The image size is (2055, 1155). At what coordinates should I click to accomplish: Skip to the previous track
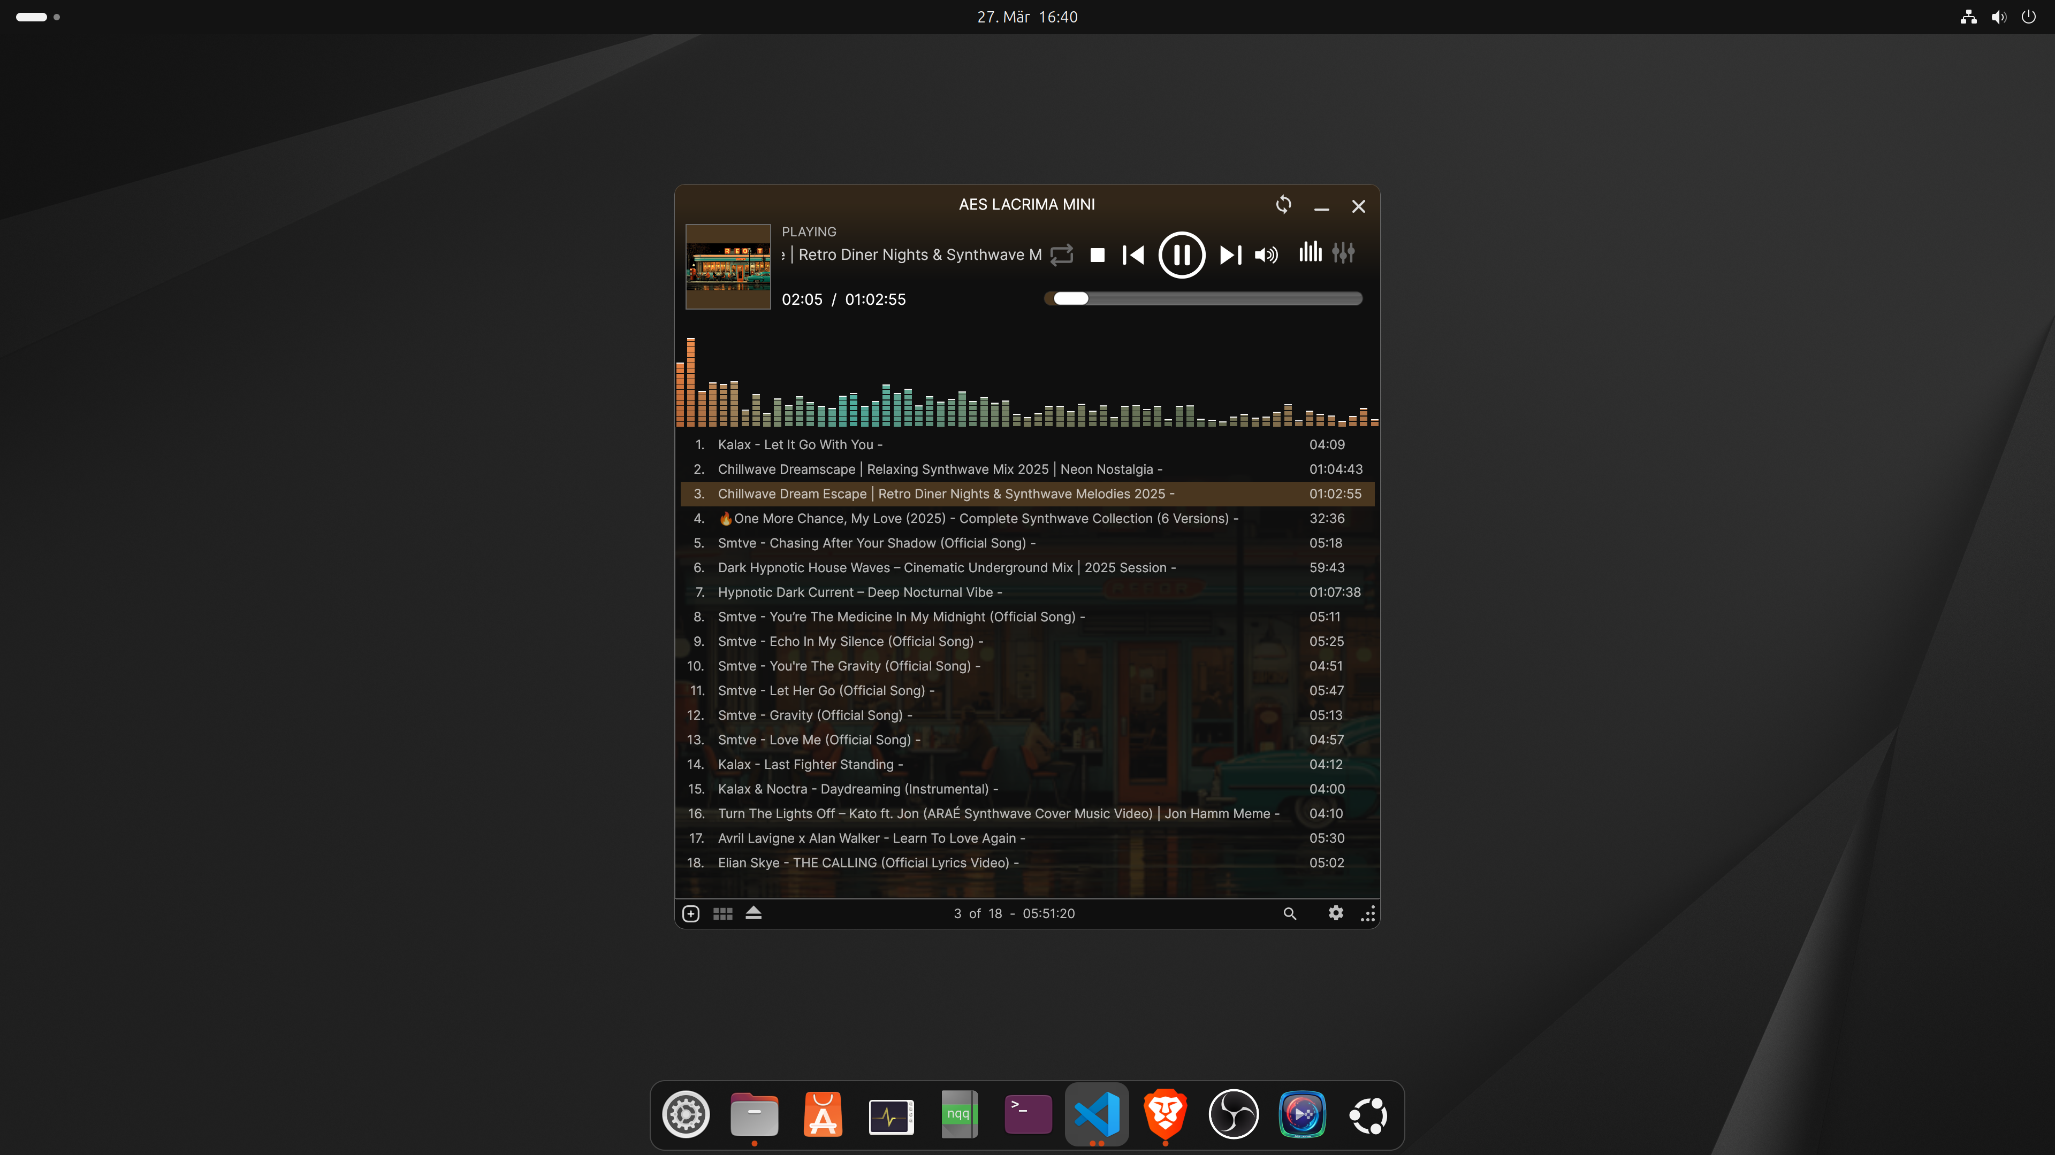coord(1133,255)
